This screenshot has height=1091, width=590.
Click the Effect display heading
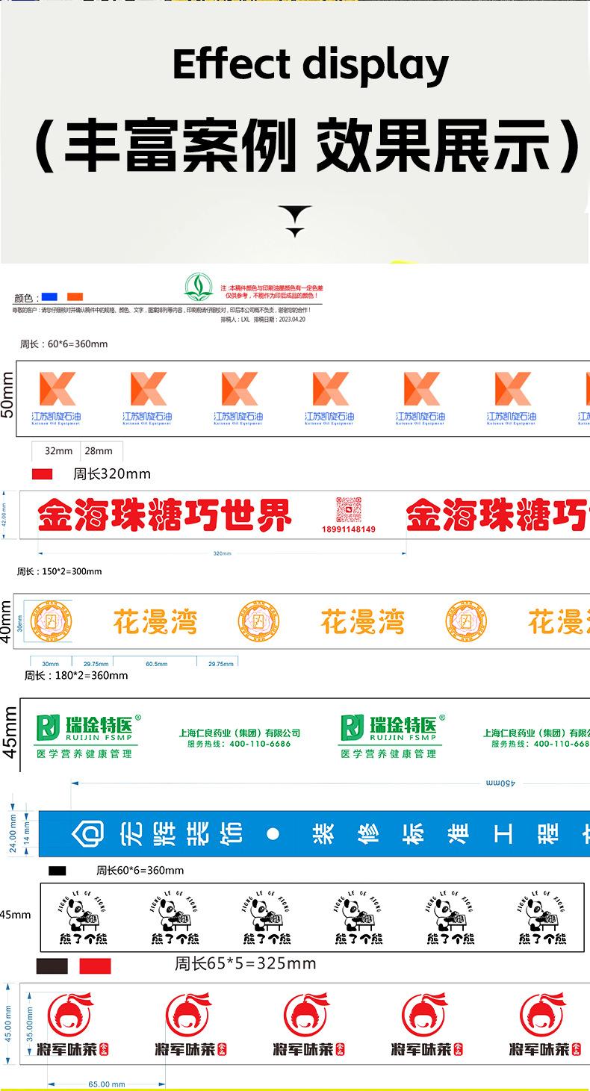[x=310, y=66]
